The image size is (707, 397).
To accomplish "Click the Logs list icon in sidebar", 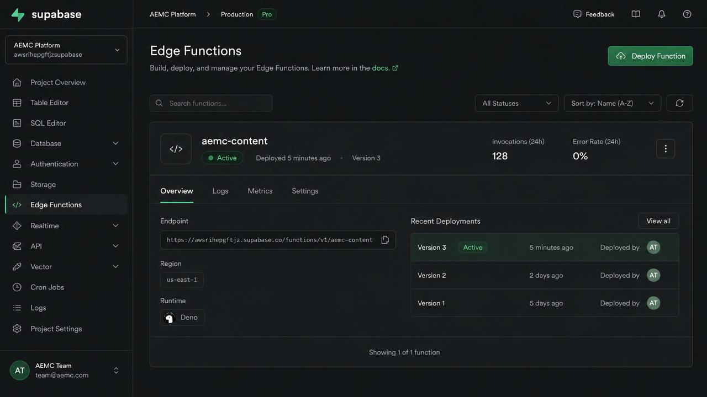I will (x=17, y=308).
